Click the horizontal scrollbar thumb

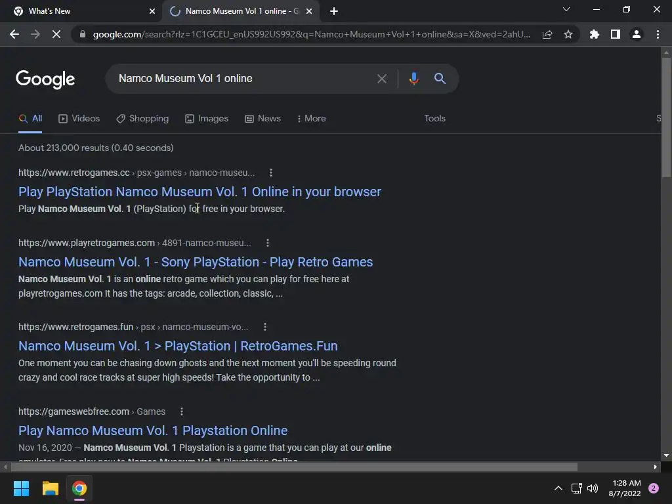[294, 467]
